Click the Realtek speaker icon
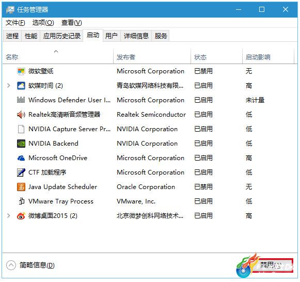Screen dimensions: 300x282 tap(21, 115)
